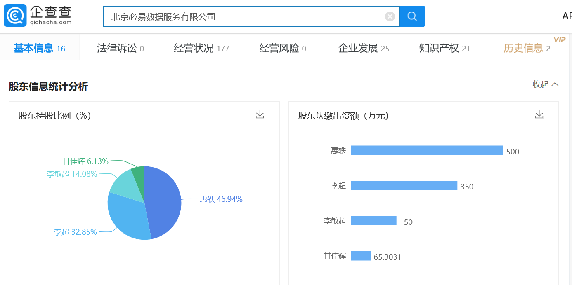Click the 惠轶 bar showing 500
This screenshot has height=285, width=572.
tap(427, 150)
